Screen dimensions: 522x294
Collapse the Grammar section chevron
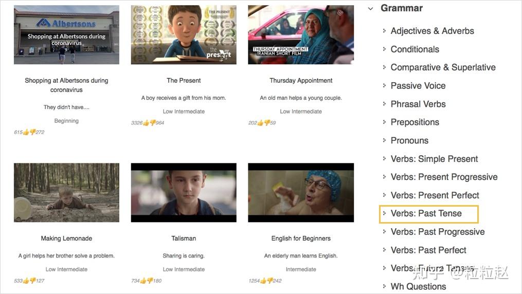click(370, 9)
